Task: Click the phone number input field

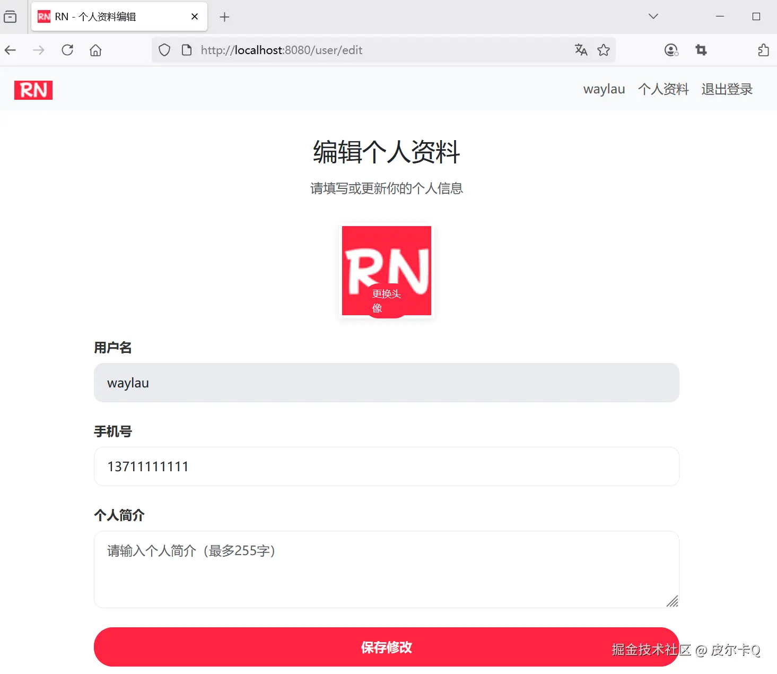Action: (x=386, y=466)
